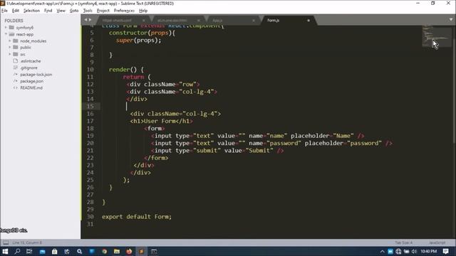The height and width of the screenshot is (256, 456).
Task: Switch to the App.js tab
Action: [217, 21]
